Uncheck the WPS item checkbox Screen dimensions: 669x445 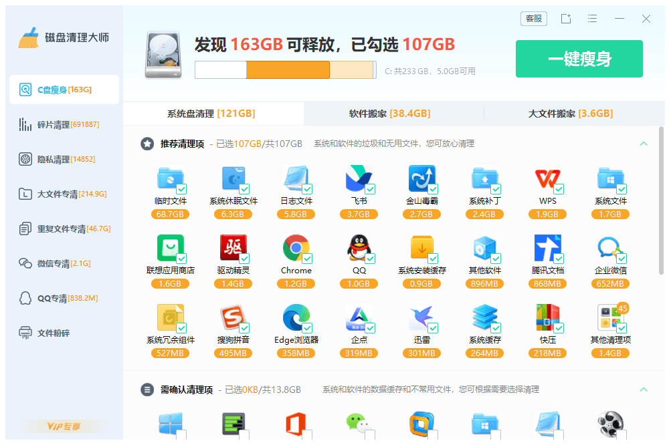pos(559,189)
